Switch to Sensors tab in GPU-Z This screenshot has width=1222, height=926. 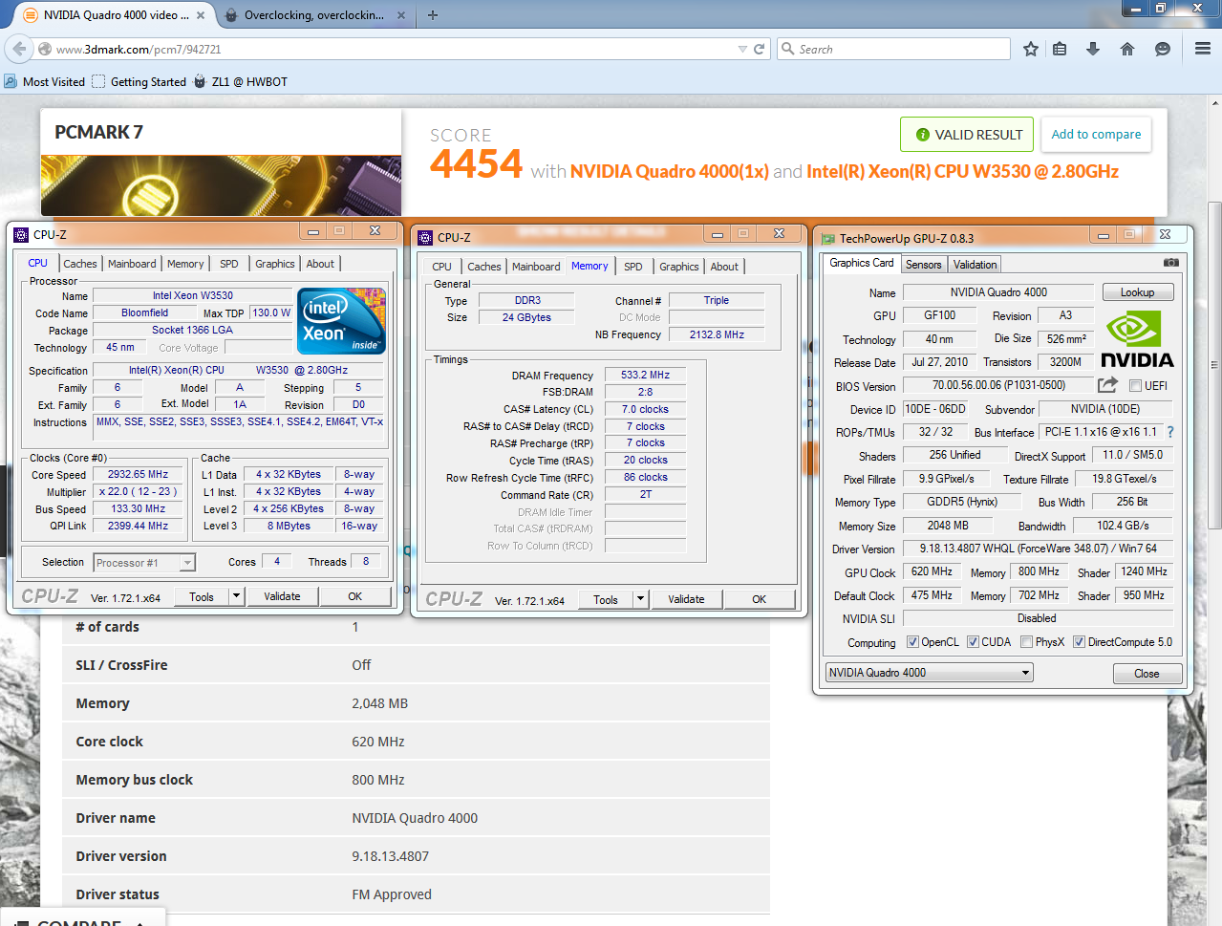coord(924,265)
